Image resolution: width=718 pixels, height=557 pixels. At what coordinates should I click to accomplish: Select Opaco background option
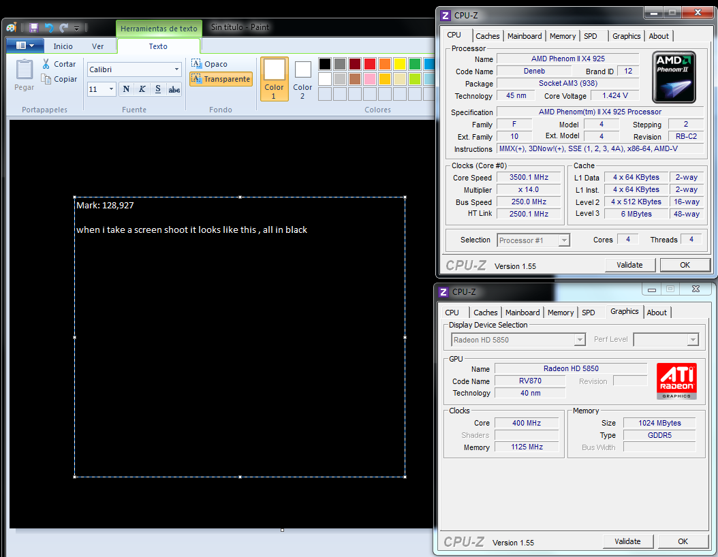click(209, 64)
